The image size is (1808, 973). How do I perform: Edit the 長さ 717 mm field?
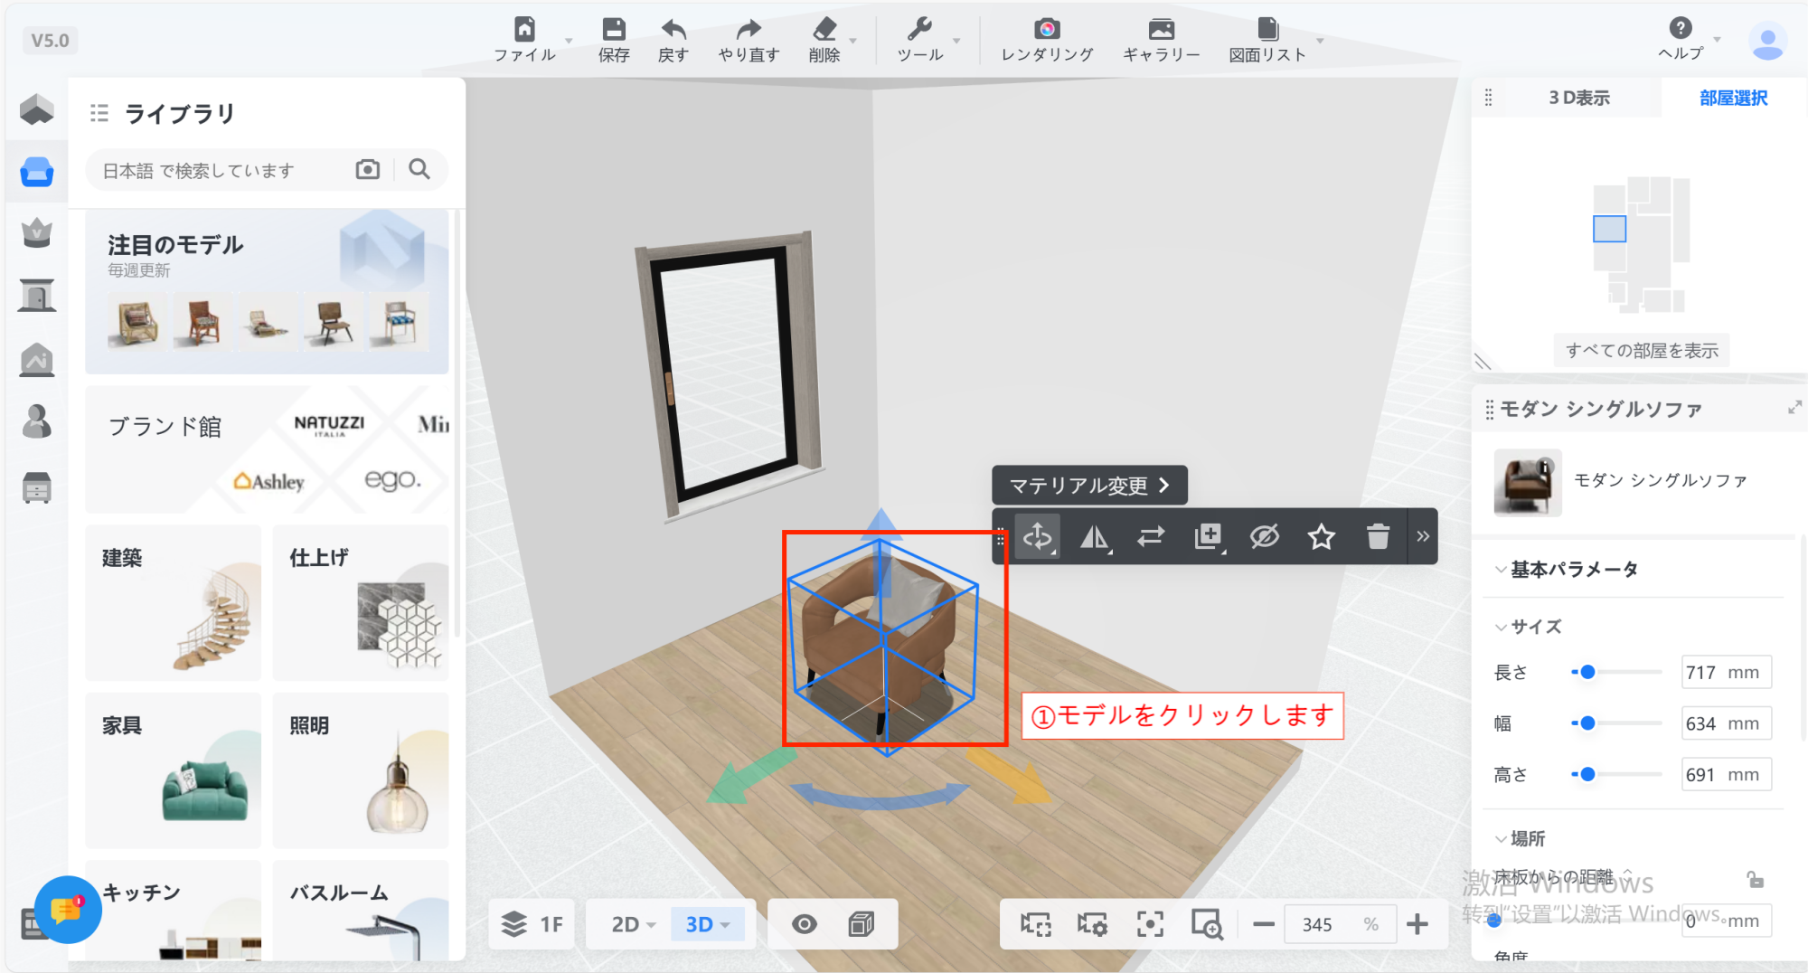pyautogui.click(x=1726, y=672)
